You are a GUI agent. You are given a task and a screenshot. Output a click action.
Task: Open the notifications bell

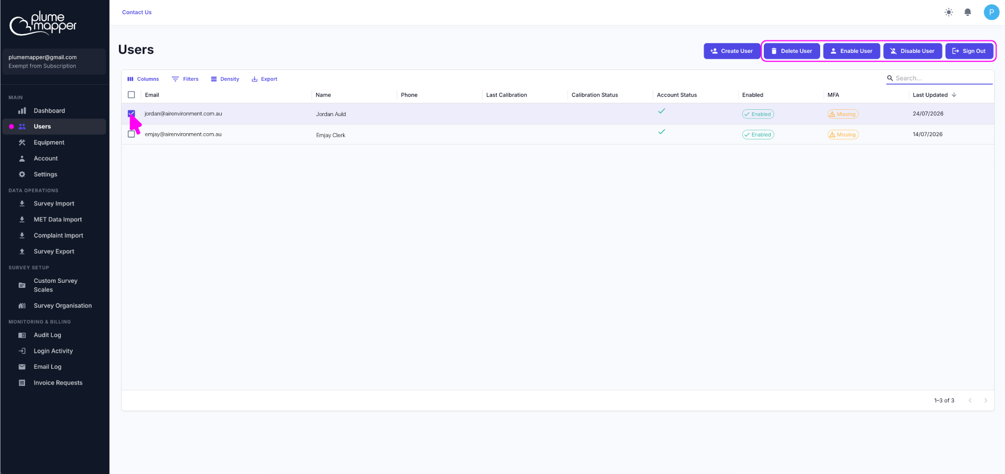click(x=967, y=12)
